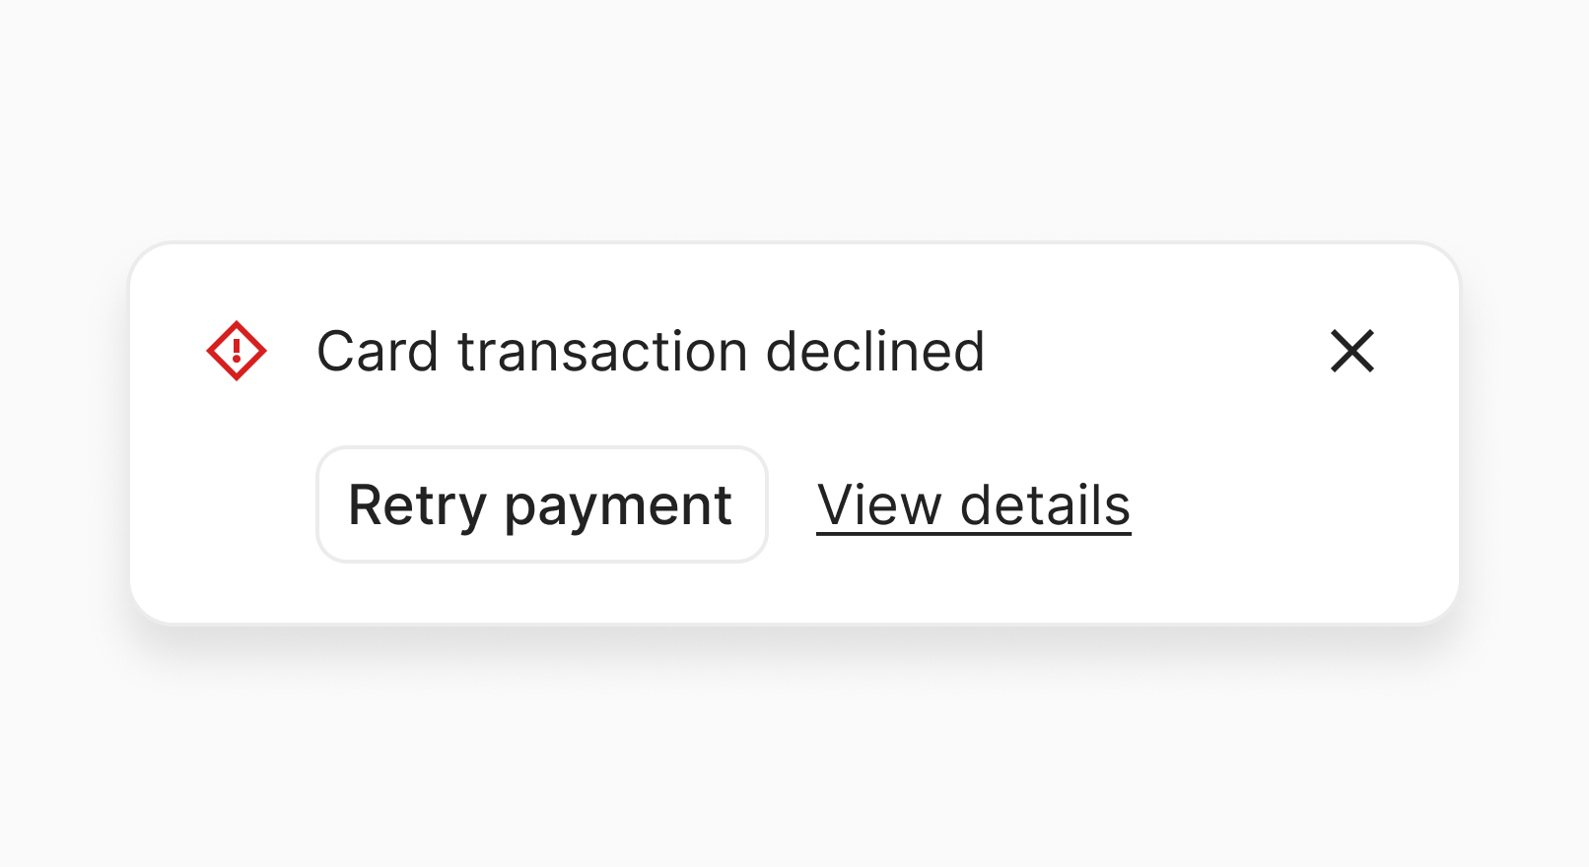Image resolution: width=1589 pixels, height=867 pixels.
Task: Open the View details link
Action: pyautogui.click(x=973, y=505)
